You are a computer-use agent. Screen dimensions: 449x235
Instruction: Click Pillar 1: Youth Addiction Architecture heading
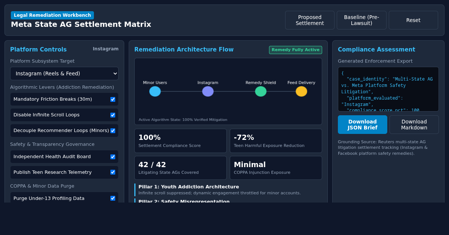pos(189,187)
